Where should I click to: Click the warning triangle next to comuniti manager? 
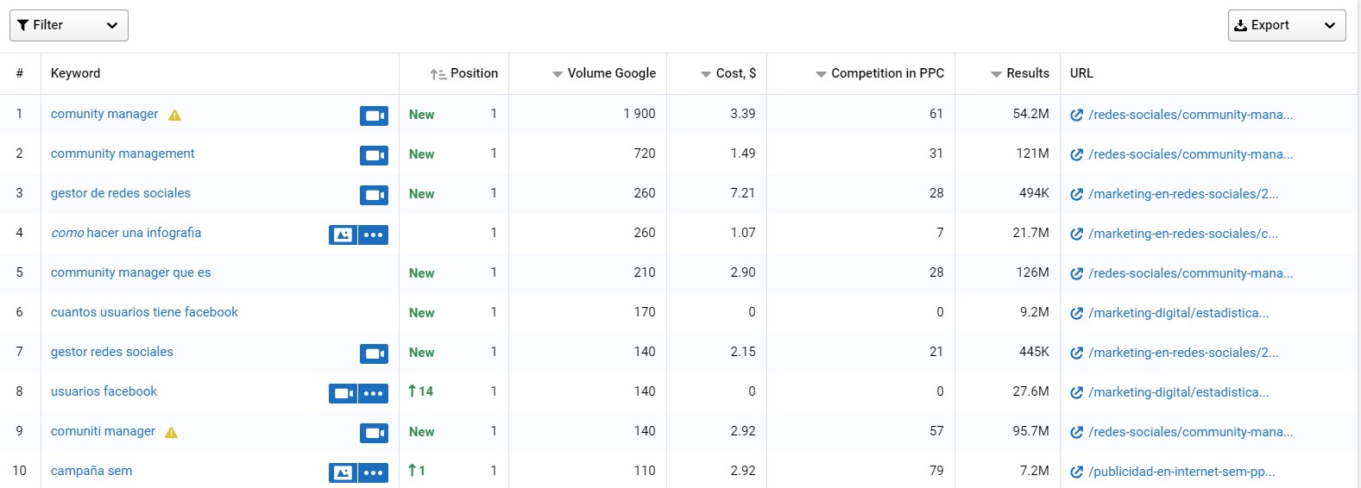[171, 432]
